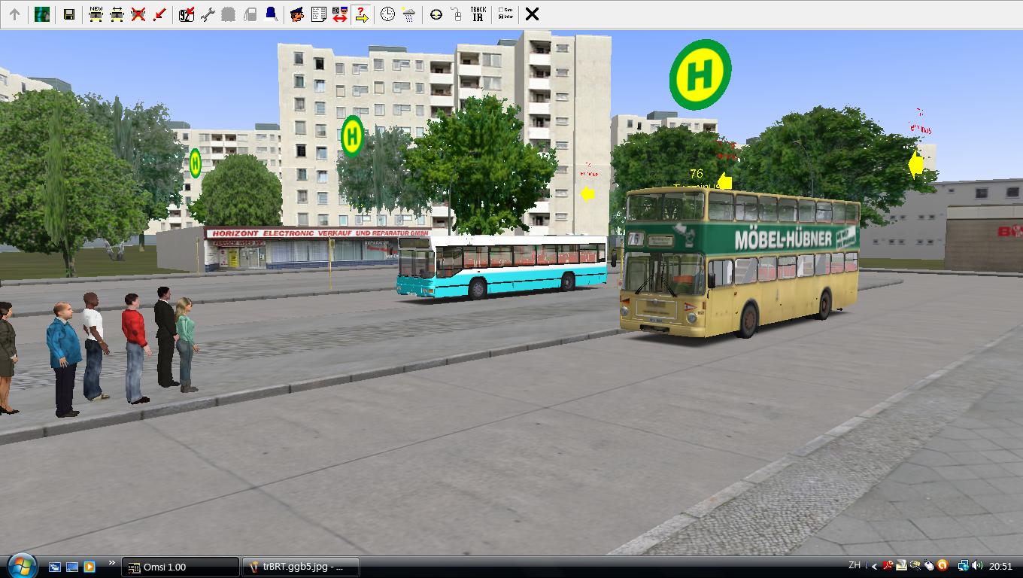Toggle the question mark arrow help display

361,14
